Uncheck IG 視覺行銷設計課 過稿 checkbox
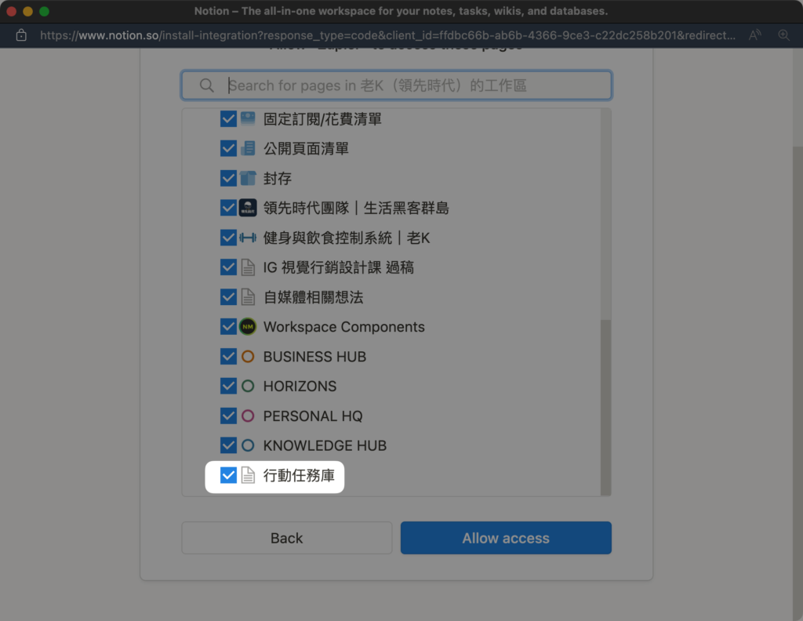This screenshot has height=621, width=803. 228,267
